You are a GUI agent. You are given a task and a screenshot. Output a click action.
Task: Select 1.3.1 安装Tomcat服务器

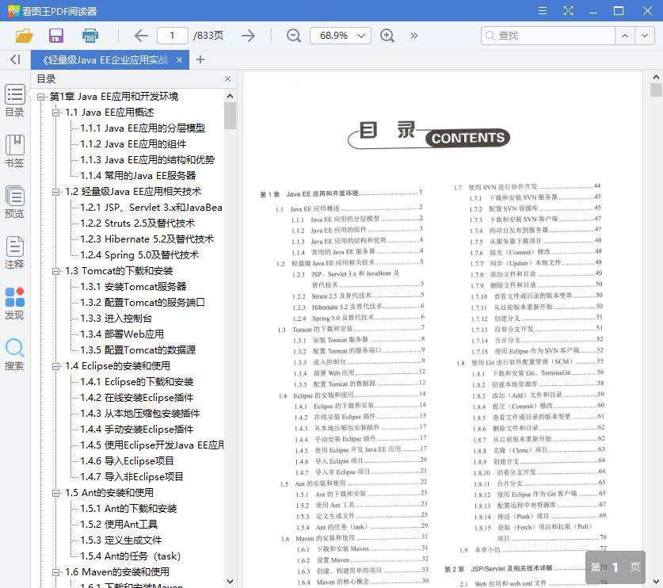tap(133, 287)
